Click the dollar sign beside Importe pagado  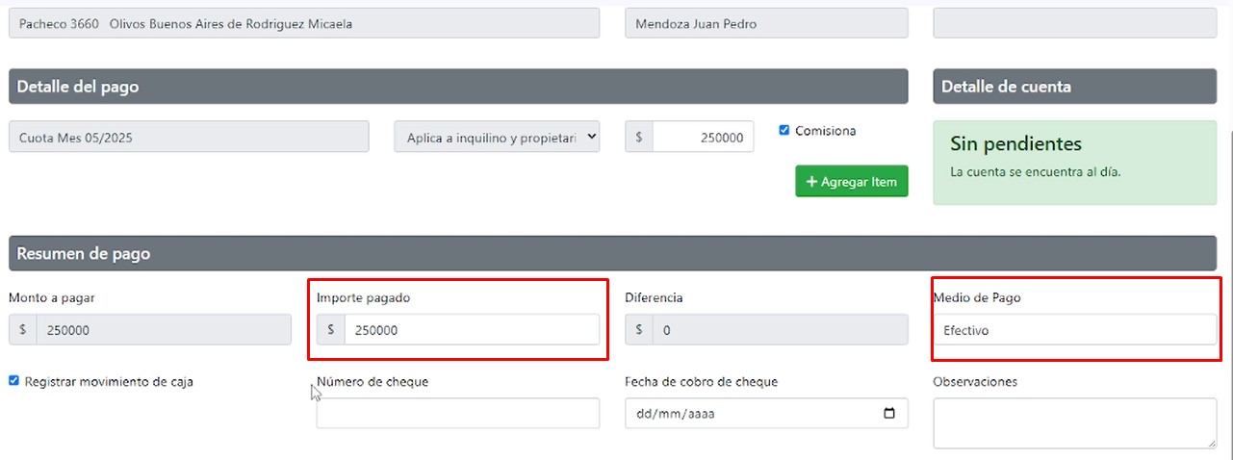point(331,330)
